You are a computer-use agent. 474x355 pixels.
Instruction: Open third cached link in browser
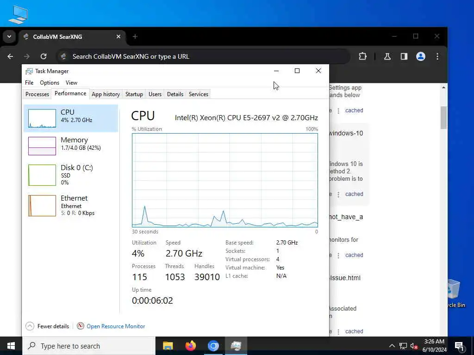354,255
